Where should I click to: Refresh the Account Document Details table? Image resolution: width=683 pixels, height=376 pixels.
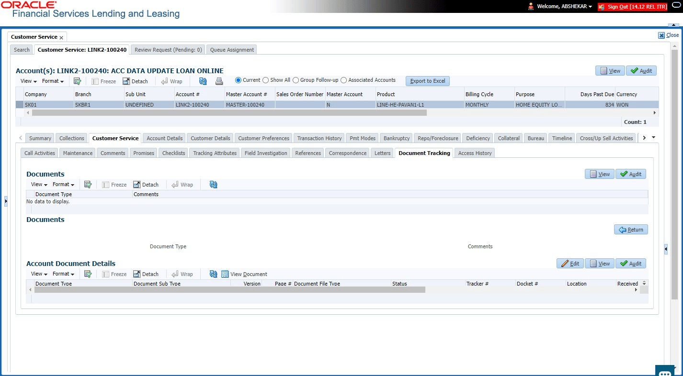click(x=214, y=274)
